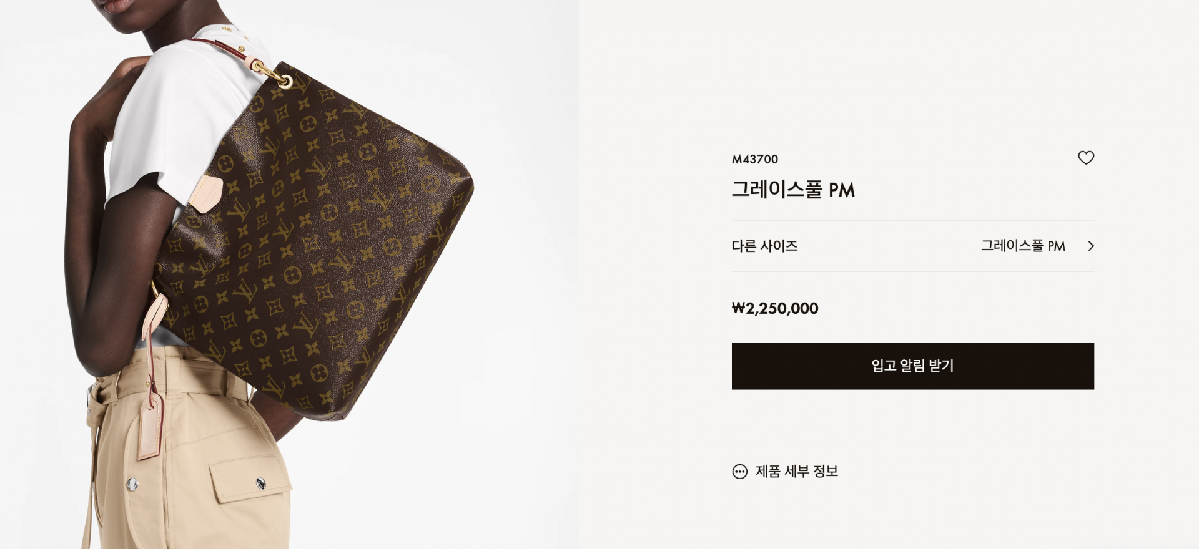Click the red-edged strap on the shoulder
This screenshot has width=1199, height=549.
(x=222, y=47)
